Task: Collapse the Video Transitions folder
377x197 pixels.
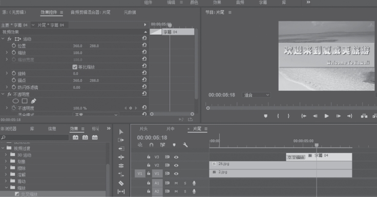Action: (3, 148)
